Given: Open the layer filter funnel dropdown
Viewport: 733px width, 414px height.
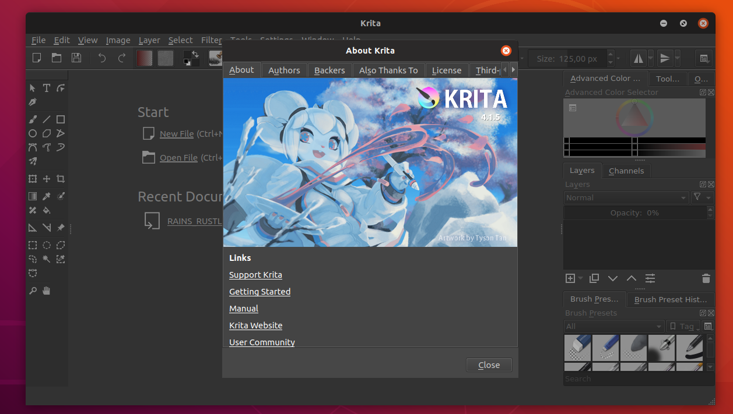Looking at the screenshot, I should click(x=702, y=198).
